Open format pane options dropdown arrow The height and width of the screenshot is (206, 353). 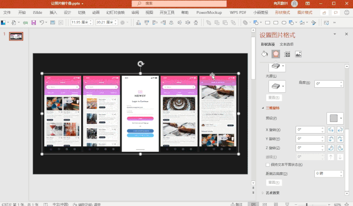(335, 34)
